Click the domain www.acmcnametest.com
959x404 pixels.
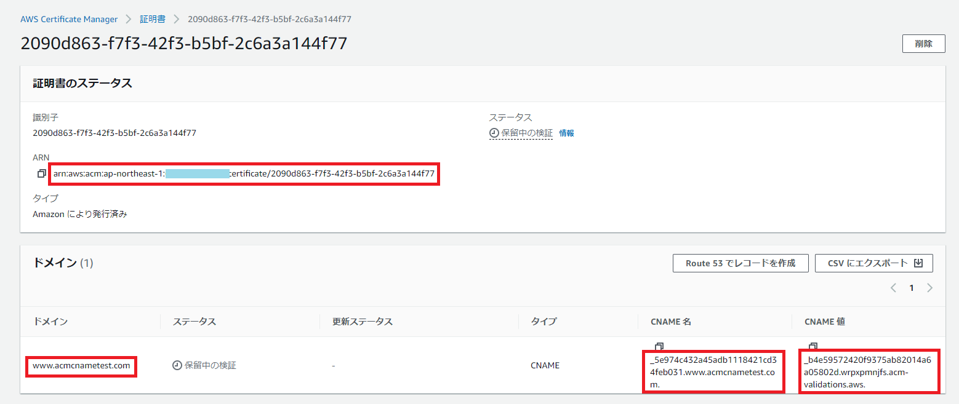(x=81, y=366)
